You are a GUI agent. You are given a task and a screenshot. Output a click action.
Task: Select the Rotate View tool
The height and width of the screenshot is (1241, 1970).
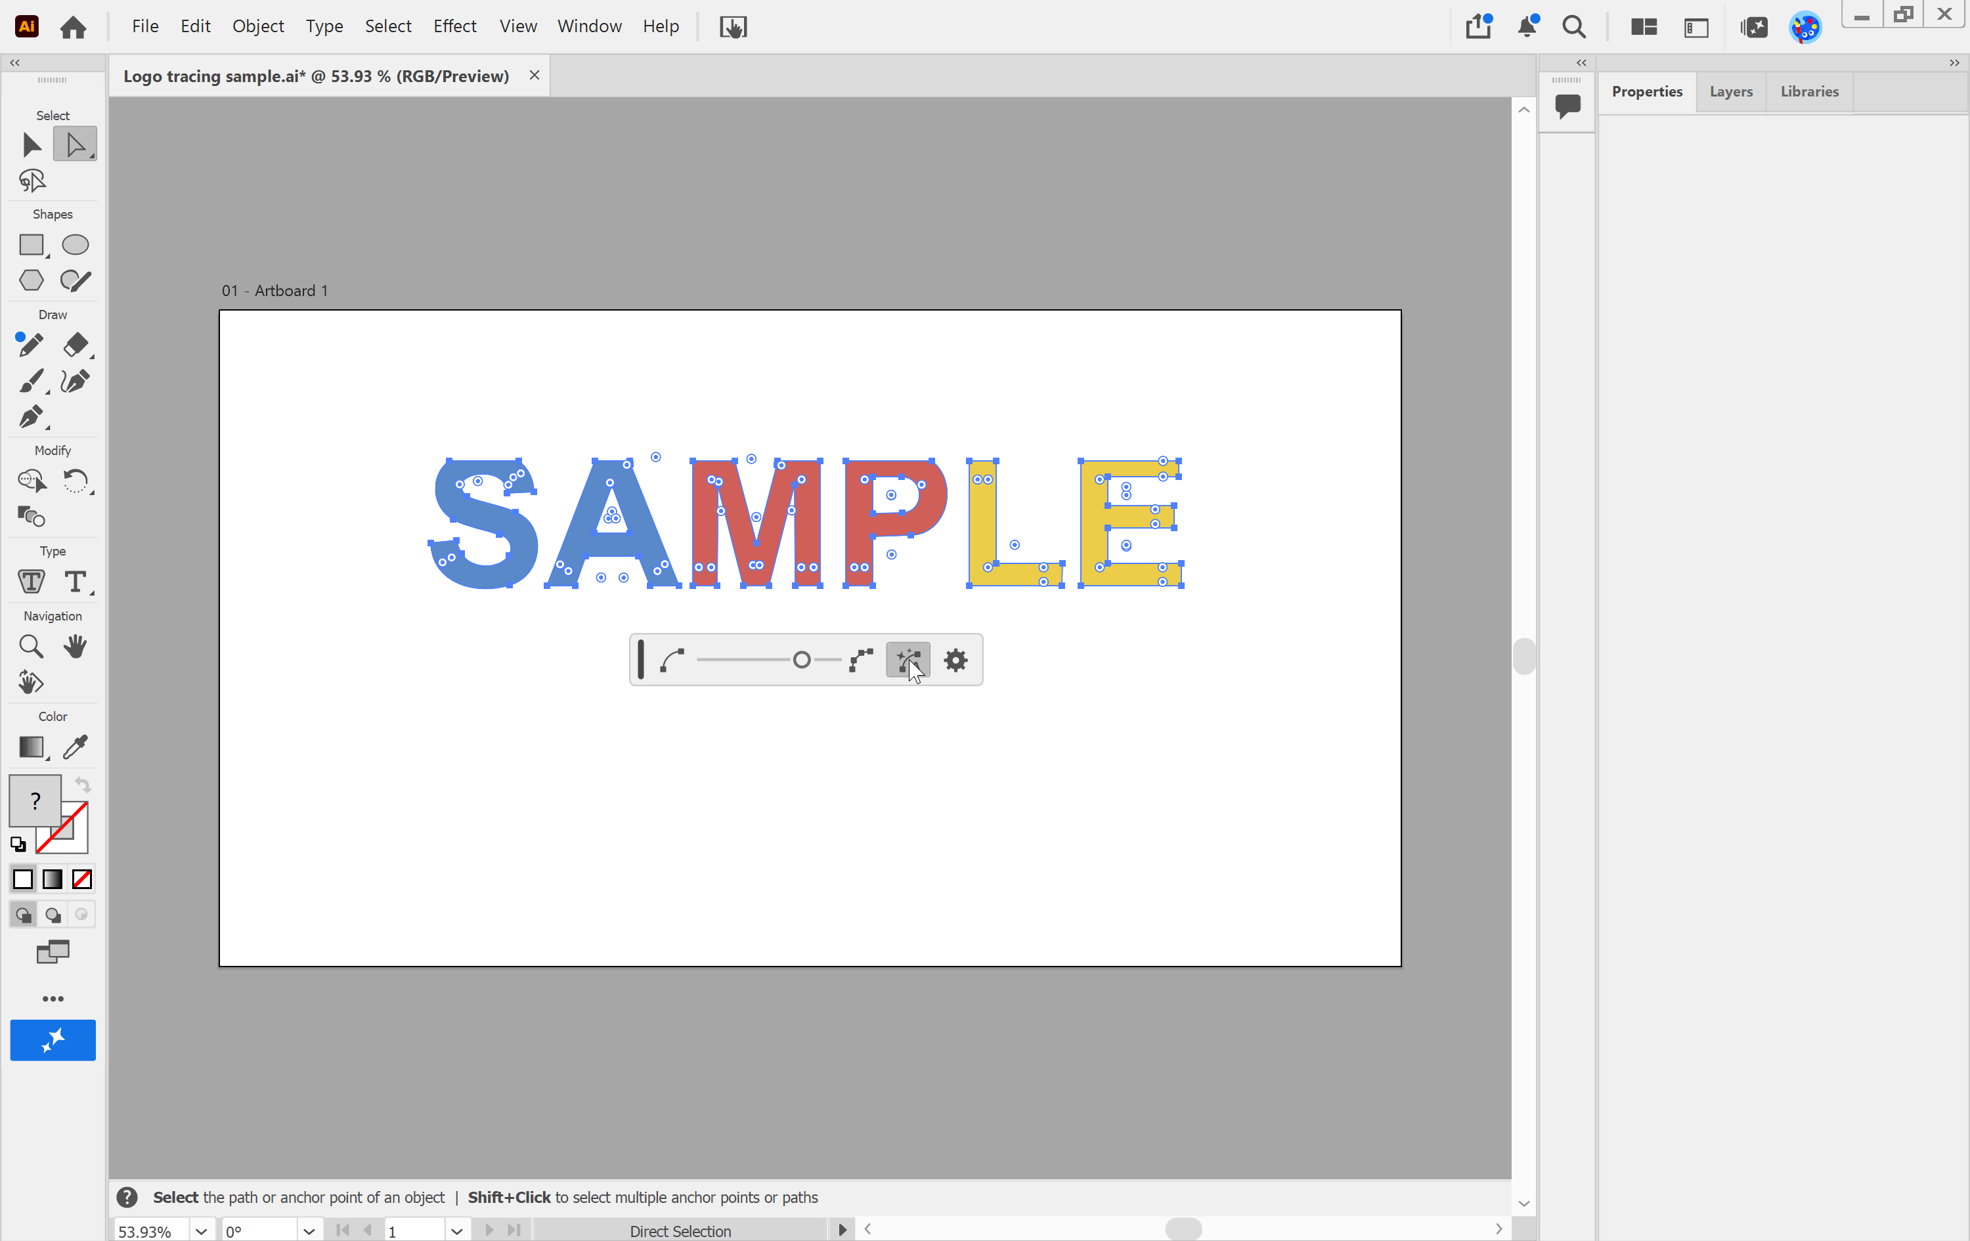[x=31, y=682]
